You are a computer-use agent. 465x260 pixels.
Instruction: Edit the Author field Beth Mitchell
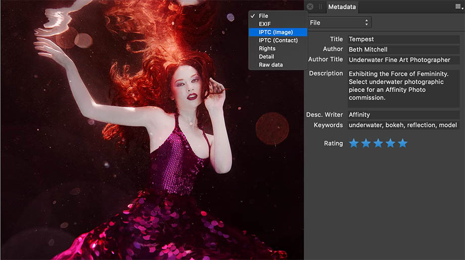(403, 49)
